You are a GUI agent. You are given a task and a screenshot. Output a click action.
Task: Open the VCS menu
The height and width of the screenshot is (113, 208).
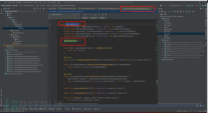pos(49,2)
